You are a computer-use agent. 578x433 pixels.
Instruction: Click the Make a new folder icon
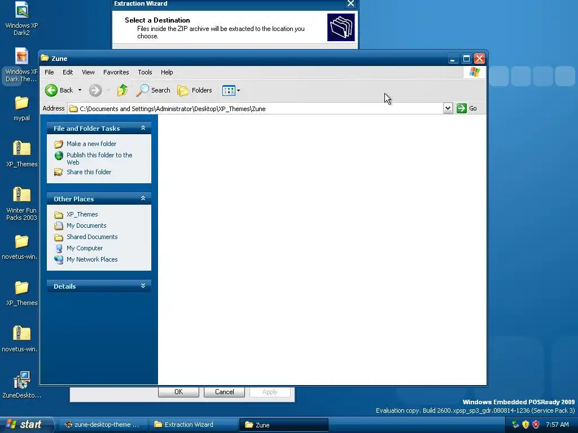tap(59, 144)
